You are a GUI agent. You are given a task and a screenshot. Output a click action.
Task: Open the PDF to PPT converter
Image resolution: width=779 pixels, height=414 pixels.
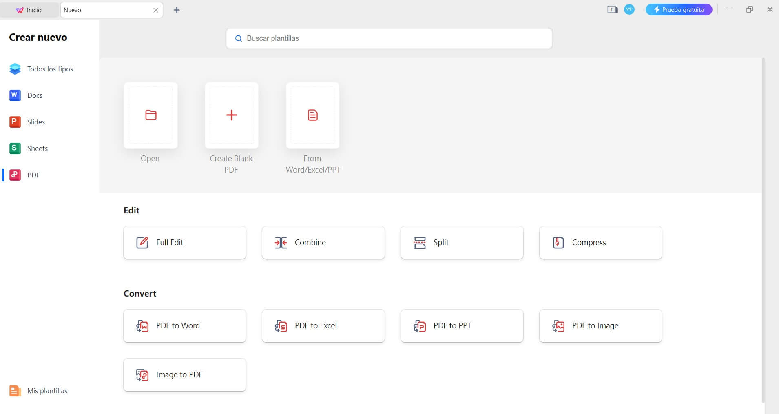click(x=462, y=326)
